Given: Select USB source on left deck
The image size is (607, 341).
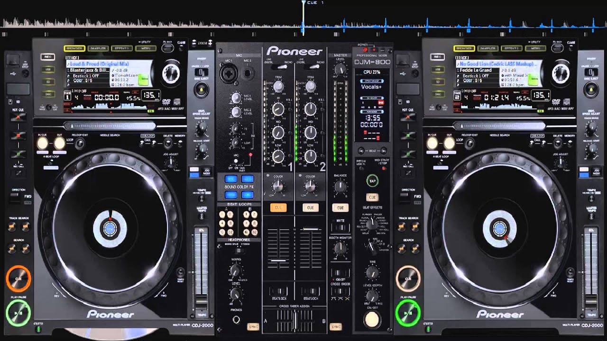Looking at the screenshot, I should tap(47, 69).
